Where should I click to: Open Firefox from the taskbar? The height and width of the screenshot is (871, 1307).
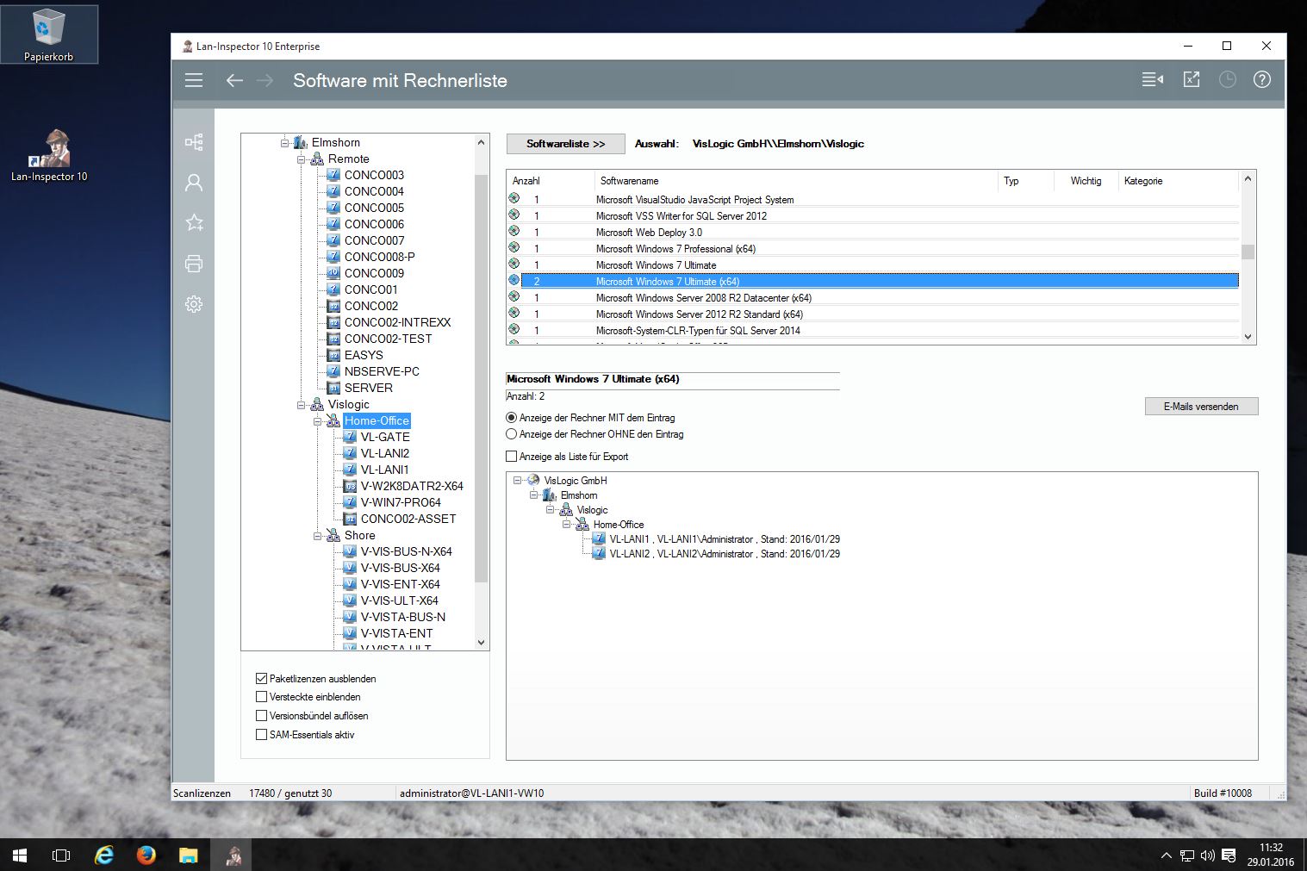click(146, 855)
